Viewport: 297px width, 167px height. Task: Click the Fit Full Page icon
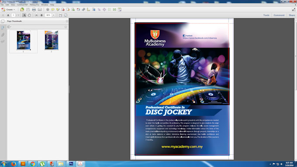pyautogui.click(x=66, y=15)
